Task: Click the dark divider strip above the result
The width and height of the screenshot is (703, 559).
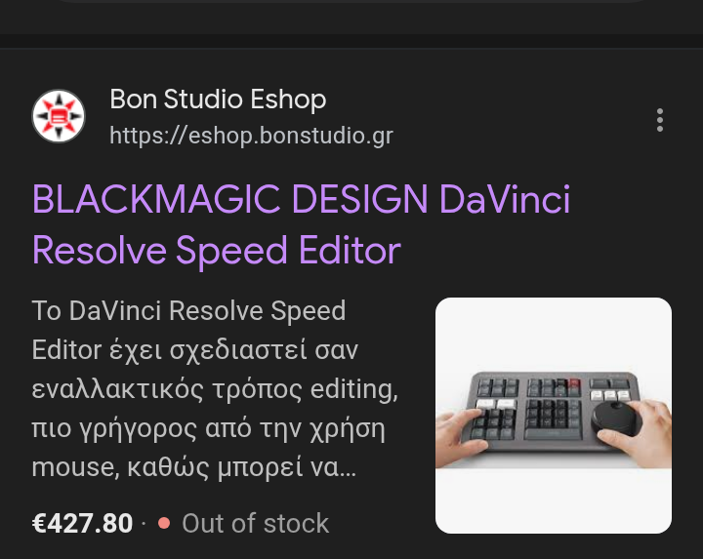Action: (x=351, y=41)
